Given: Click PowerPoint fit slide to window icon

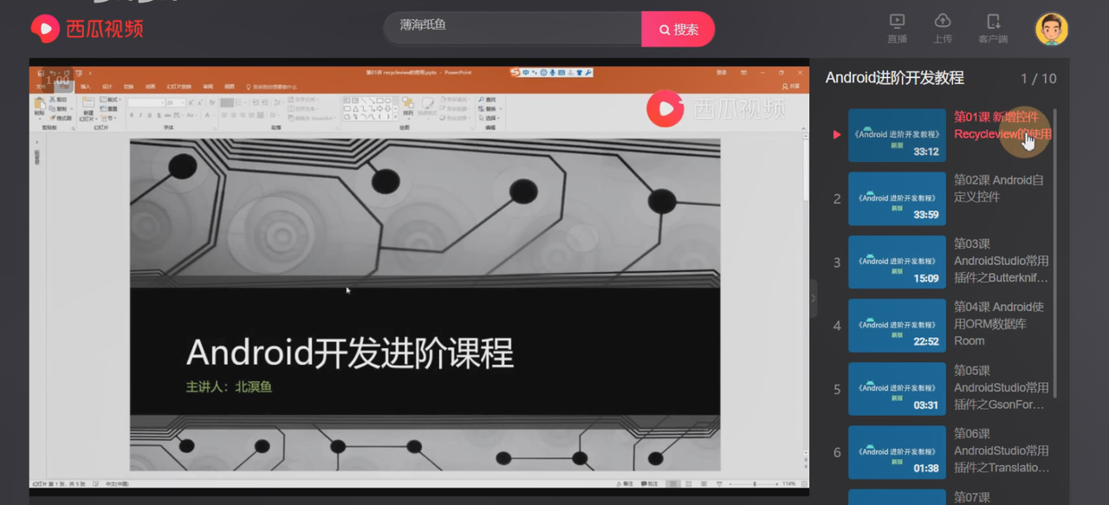Looking at the screenshot, I should pos(803,484).
